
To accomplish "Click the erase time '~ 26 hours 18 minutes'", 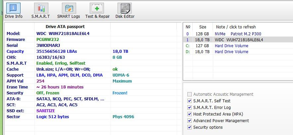I will 60,87.
